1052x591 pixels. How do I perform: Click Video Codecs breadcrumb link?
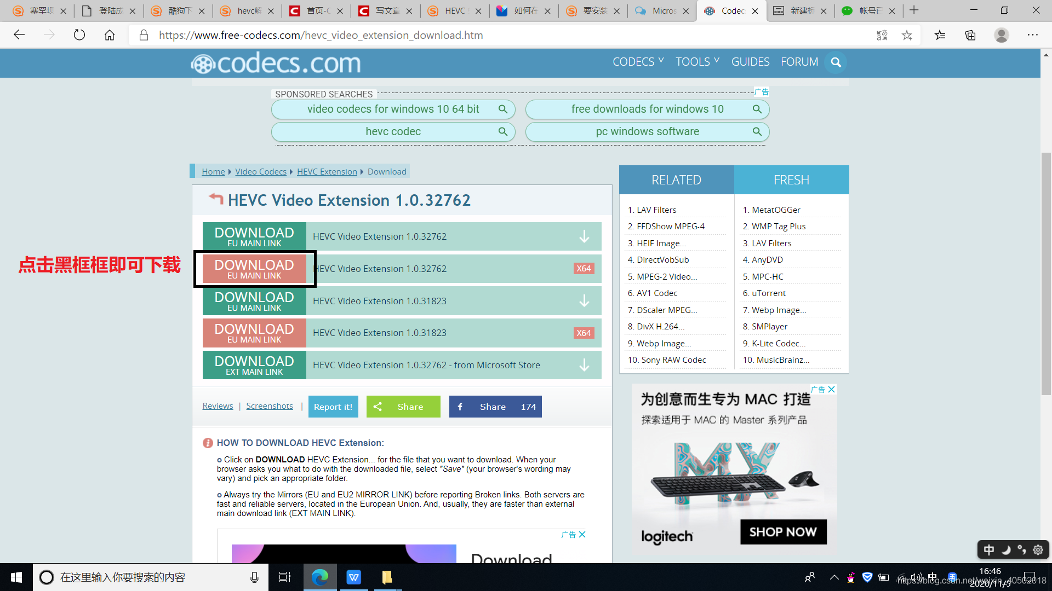[261, 172]
